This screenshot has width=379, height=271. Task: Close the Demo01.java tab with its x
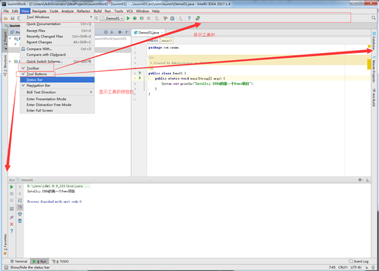click(162, 32)
